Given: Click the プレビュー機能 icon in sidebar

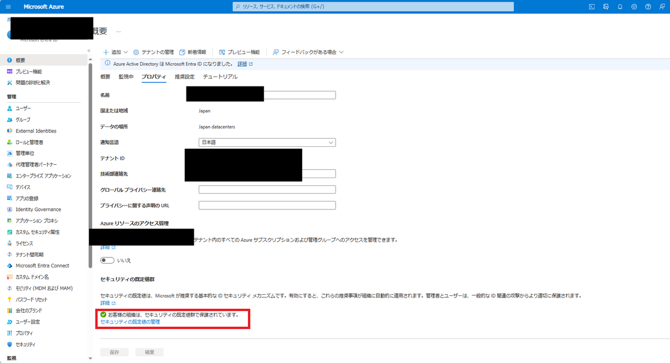Looking at the screenshot, I should click(x=9, y=71).
